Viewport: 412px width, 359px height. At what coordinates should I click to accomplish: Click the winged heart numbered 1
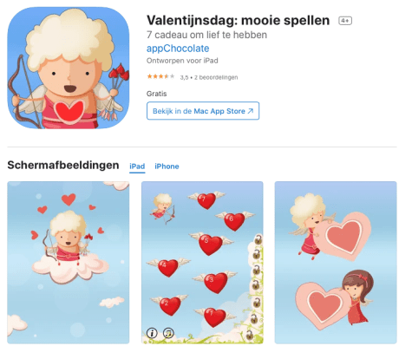coord(215,317)
